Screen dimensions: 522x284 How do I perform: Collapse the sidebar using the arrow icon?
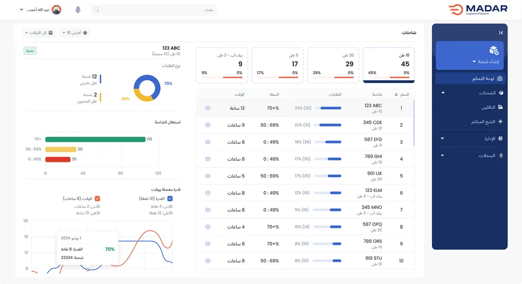pos(501,33)
